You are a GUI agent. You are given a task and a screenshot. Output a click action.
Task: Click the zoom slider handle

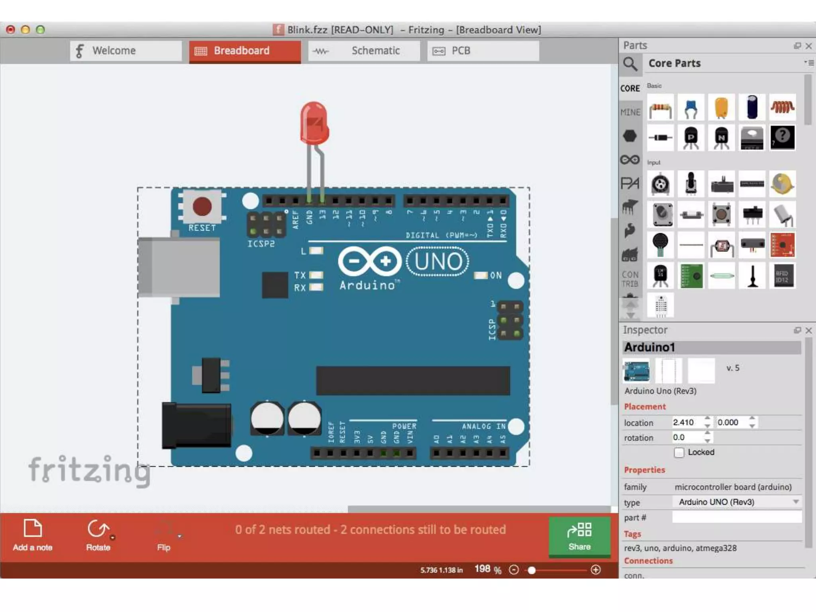pyautogui.click(x=532, y=570)
